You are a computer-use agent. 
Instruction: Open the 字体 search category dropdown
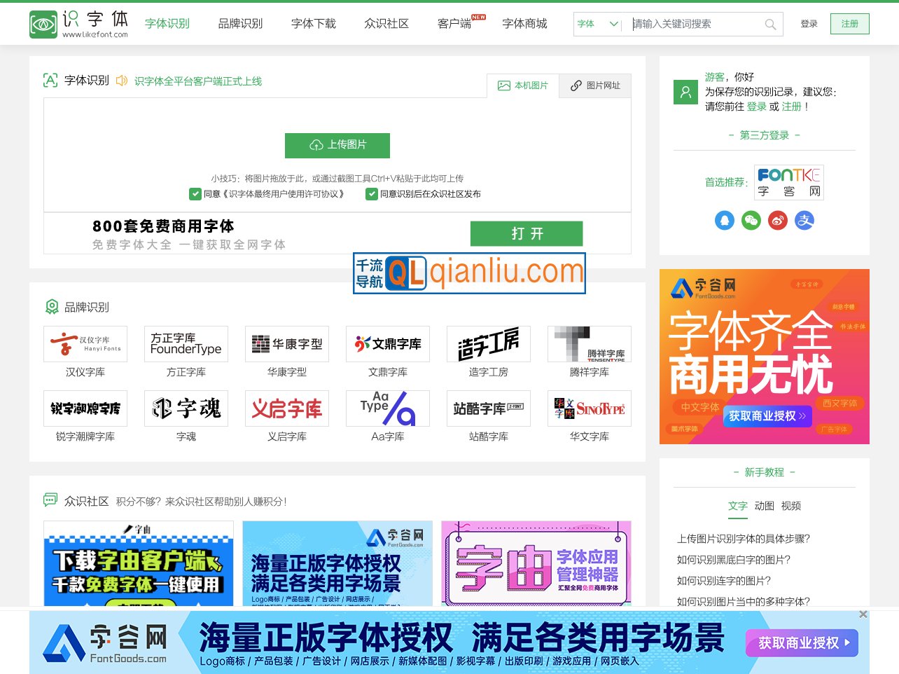tap(597, 24)
